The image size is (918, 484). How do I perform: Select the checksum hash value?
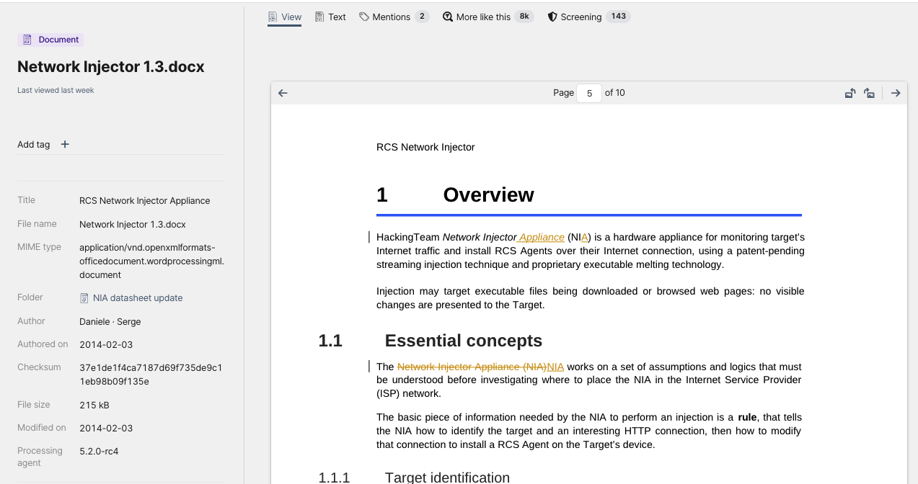pyautogui.click(x=151, y=375)
